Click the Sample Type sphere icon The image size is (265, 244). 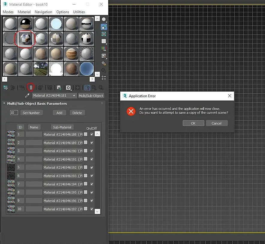tap(104, 20)
